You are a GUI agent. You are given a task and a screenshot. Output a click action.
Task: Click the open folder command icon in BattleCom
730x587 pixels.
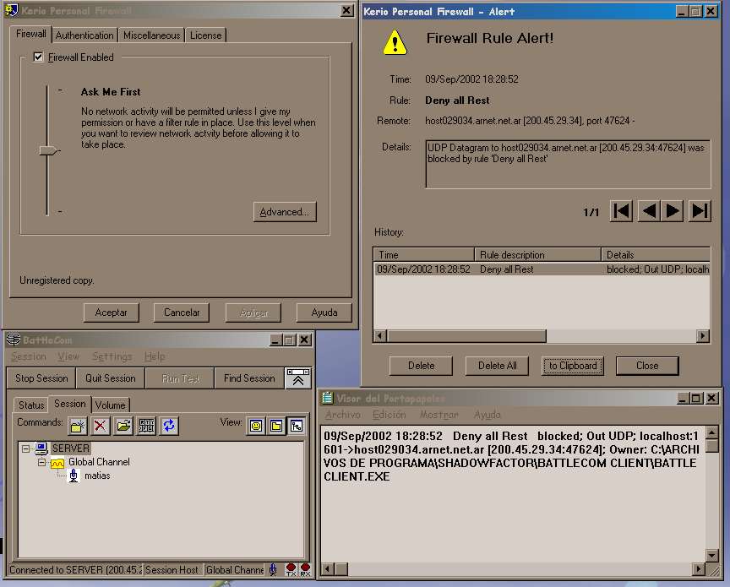point(123,426)
